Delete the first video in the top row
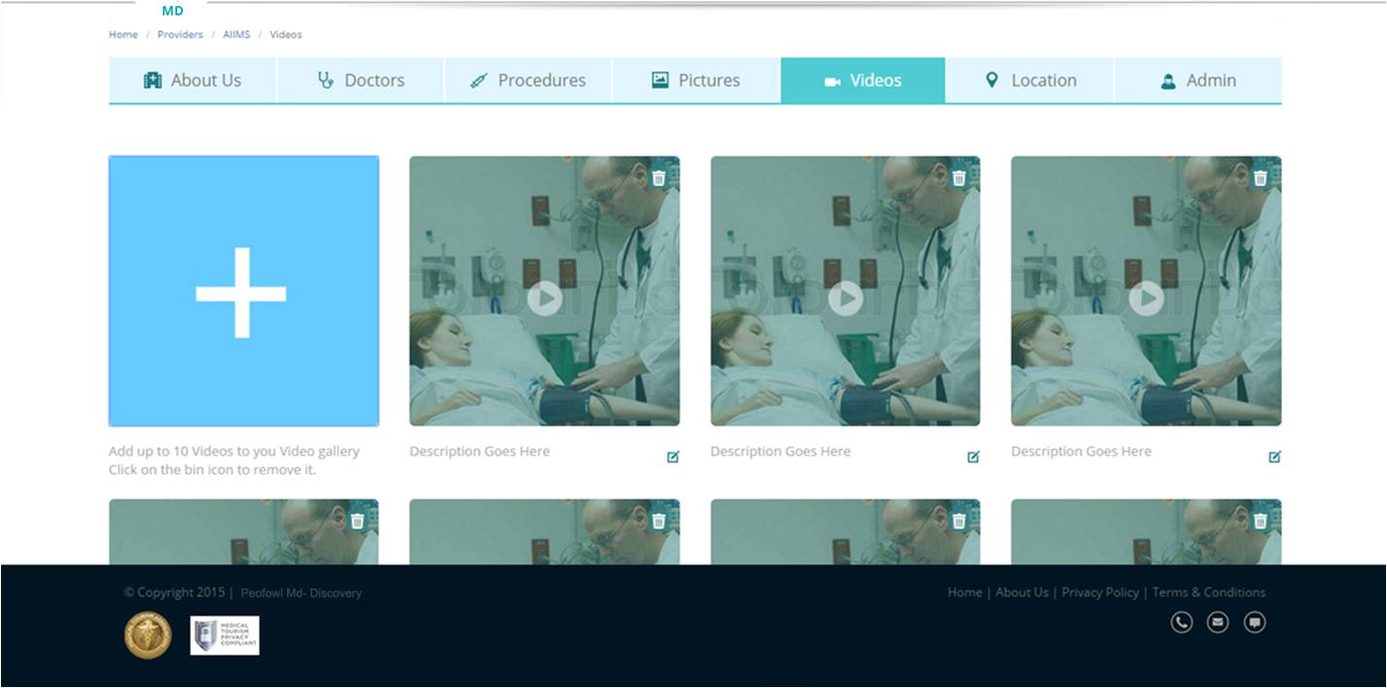Screen dimensions: 1387x688 click(658, 178)
